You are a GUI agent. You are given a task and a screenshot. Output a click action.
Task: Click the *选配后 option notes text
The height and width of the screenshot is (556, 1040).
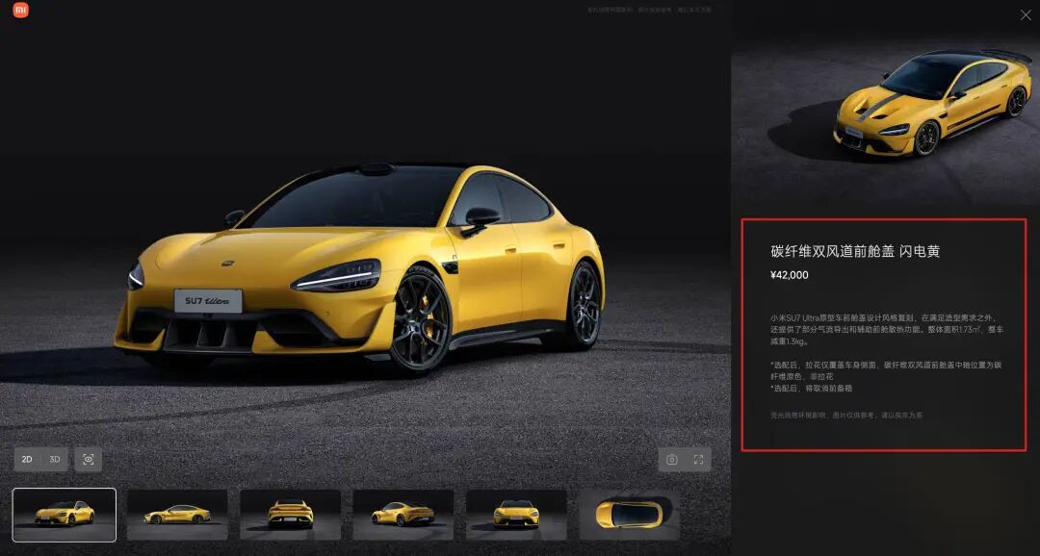pos(886,376)
